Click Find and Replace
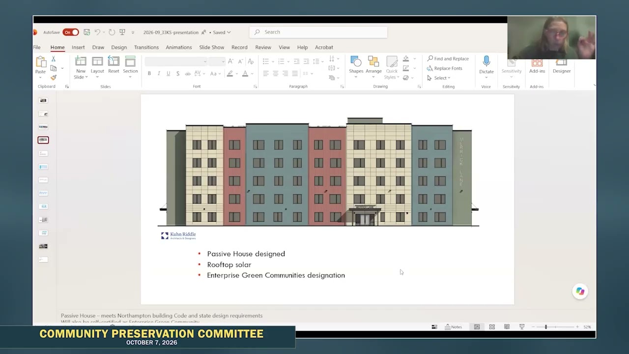629x354 pixels. pos(448,59)
